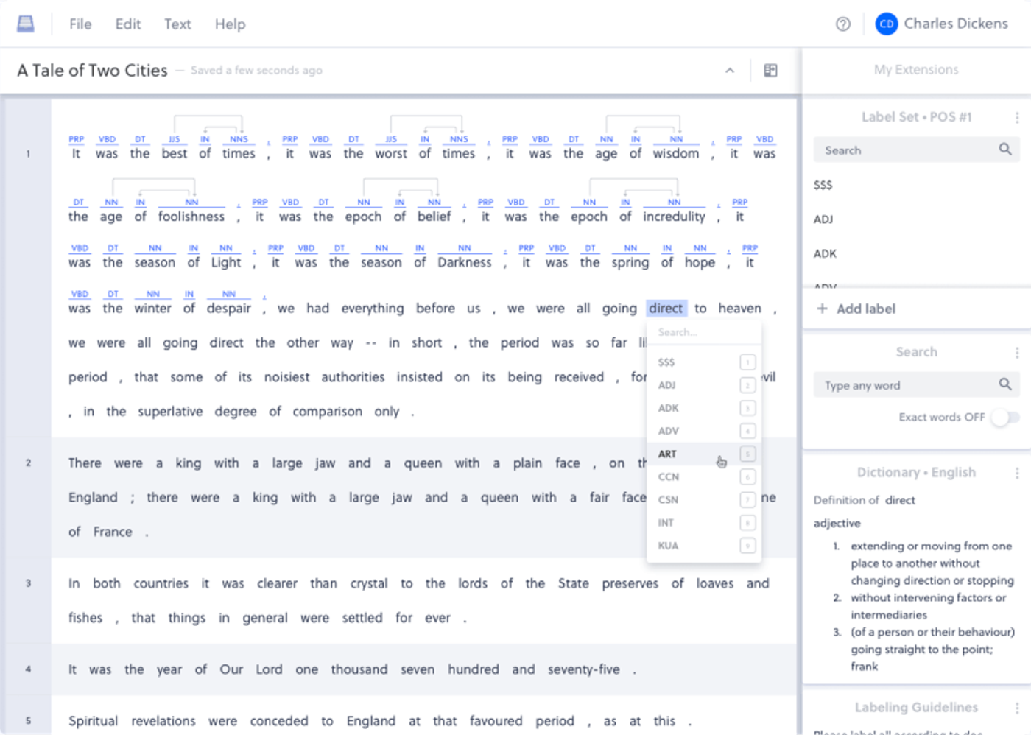Click the CD user avatar
The image size is (1031, 735).
tap(887, 24)
